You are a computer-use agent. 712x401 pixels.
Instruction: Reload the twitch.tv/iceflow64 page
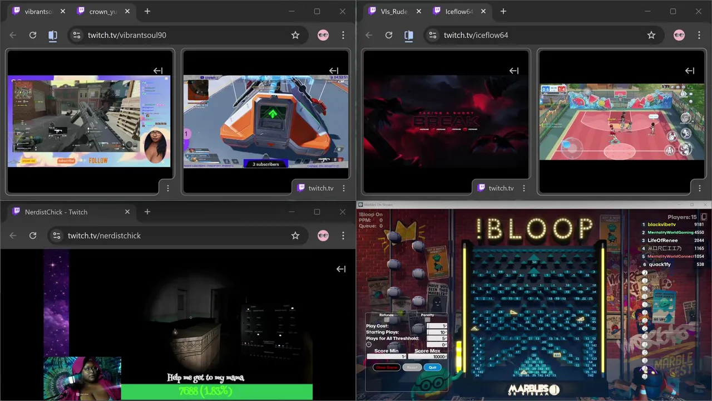[389, 35]
